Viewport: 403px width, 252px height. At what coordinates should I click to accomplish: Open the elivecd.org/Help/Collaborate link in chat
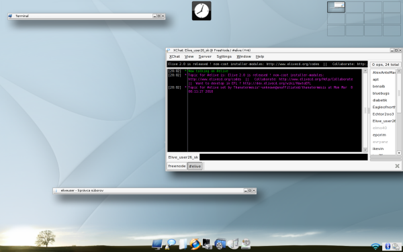pos(316,79)
